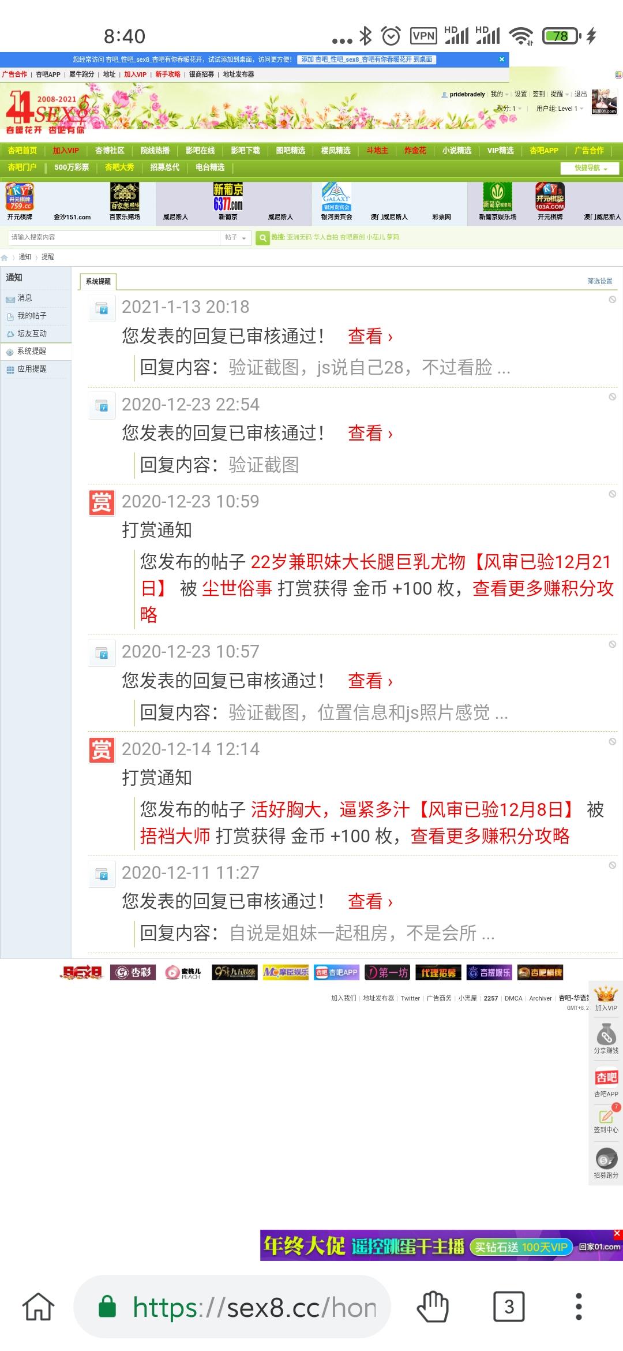Open 消息 in the notification sidebar
The height and width of the screenshot is (1351, 623).
25,298
